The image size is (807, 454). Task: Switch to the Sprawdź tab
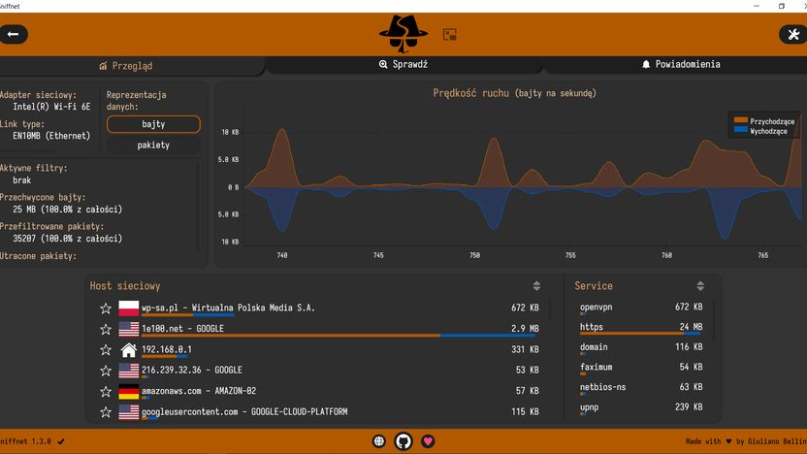pos(403,64)
